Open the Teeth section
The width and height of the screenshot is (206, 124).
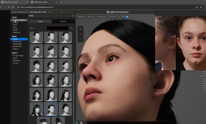tap(15, 30)
